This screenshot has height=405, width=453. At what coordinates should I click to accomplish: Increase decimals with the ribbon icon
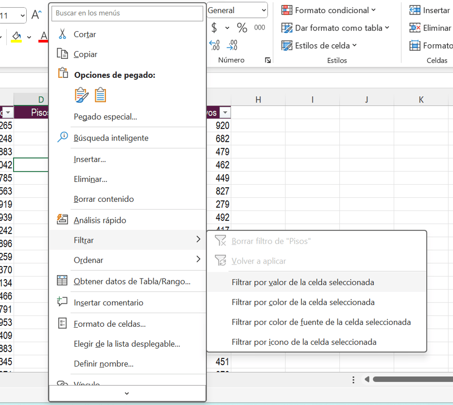214,44
